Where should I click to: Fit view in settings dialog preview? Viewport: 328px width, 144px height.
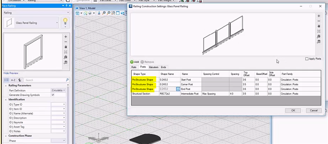coord(319,31)
